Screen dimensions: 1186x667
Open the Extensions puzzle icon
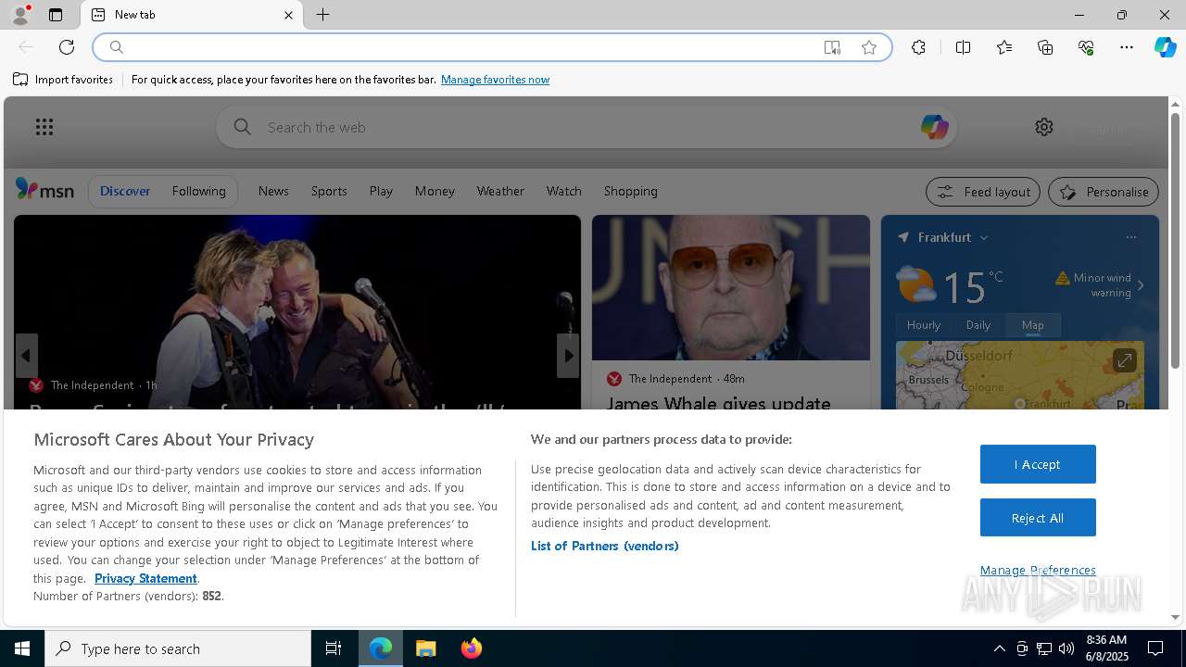tap(918, 47)
